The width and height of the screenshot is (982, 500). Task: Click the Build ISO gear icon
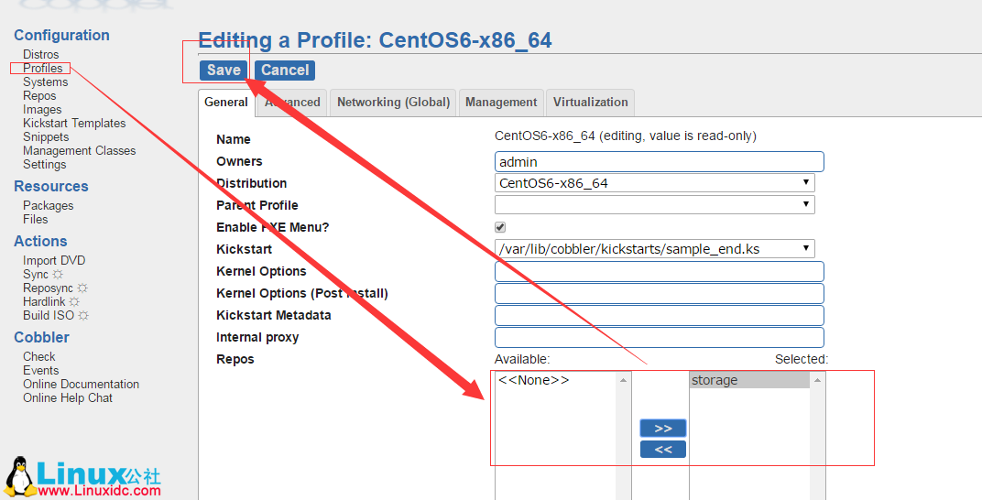(x=83, y=316)
